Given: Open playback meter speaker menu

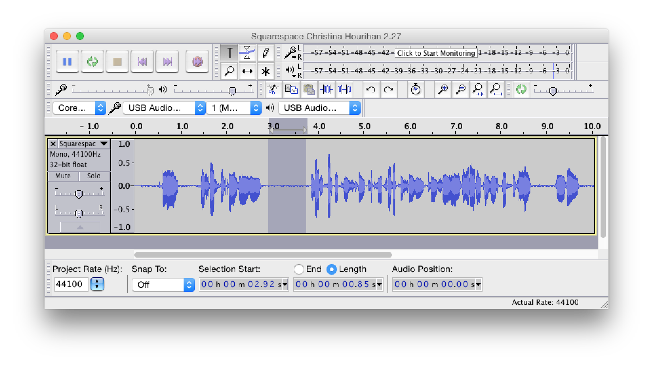Looking at the screenshot, I should 290,71.
